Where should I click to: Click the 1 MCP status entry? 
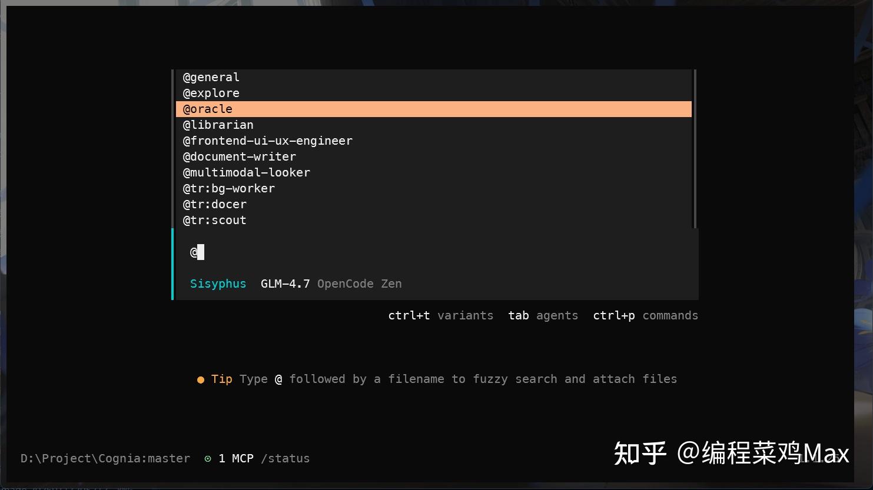click(235, 458)
